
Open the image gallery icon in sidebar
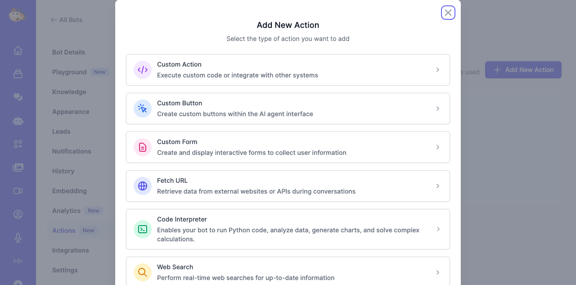tap(18, 167)
